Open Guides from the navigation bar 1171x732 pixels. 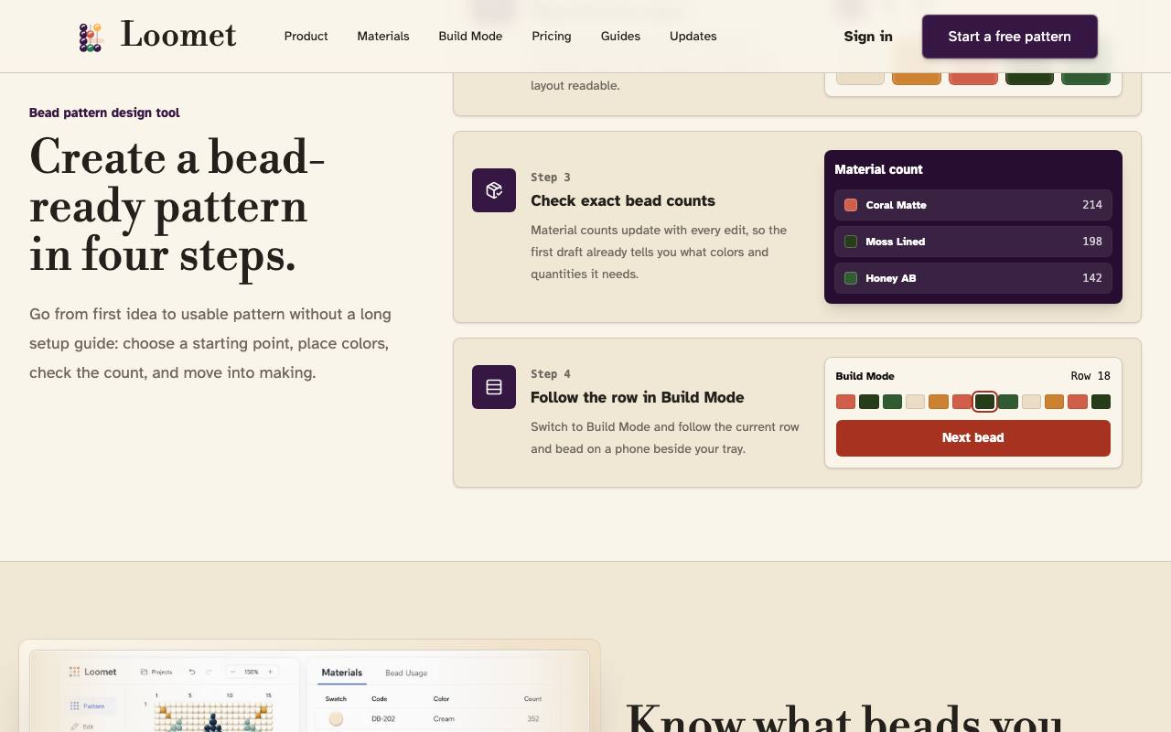coord(620,37)
